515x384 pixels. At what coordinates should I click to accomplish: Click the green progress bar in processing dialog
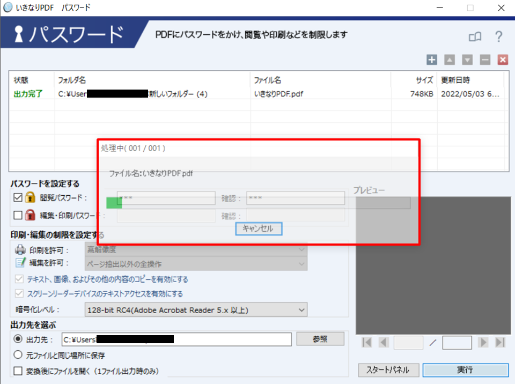coord(114,203)
